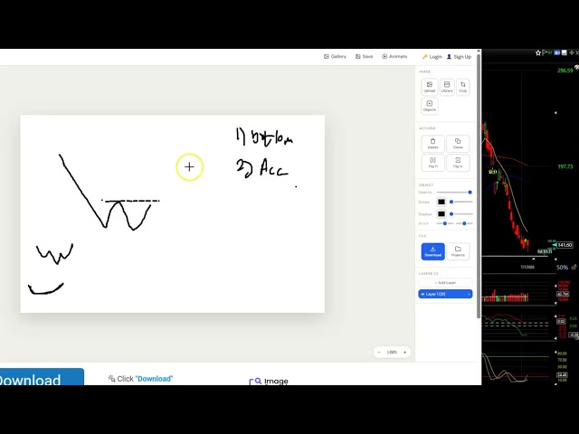Collapse the price pane arrow below 296.59
This screenshot has height=434, width=579.
555,113
